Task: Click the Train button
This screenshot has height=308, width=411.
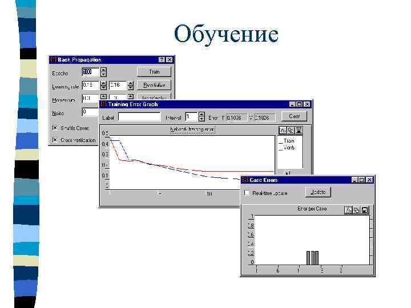Action: (x=154, y=72)
